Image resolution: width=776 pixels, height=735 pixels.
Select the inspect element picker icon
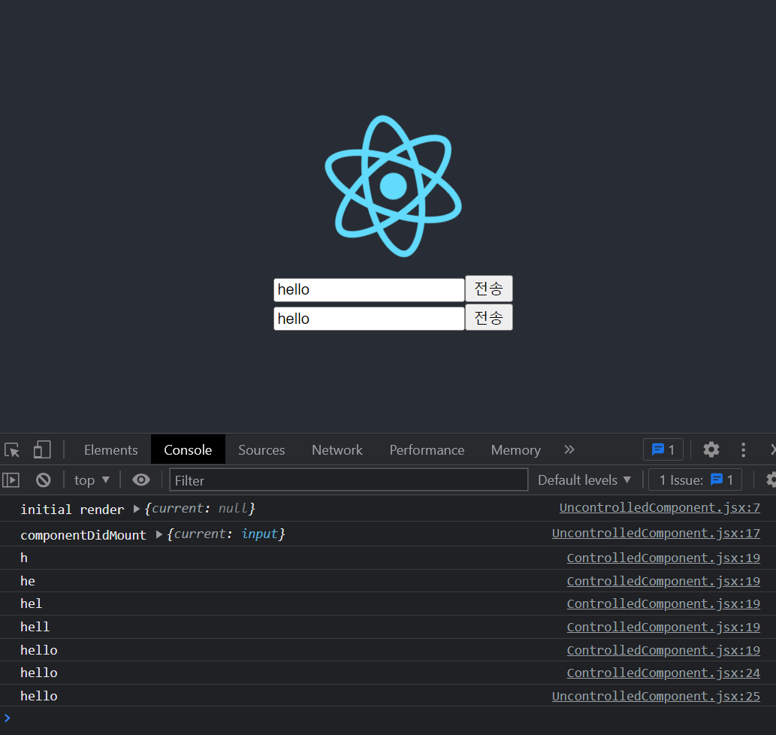(12, 450)
